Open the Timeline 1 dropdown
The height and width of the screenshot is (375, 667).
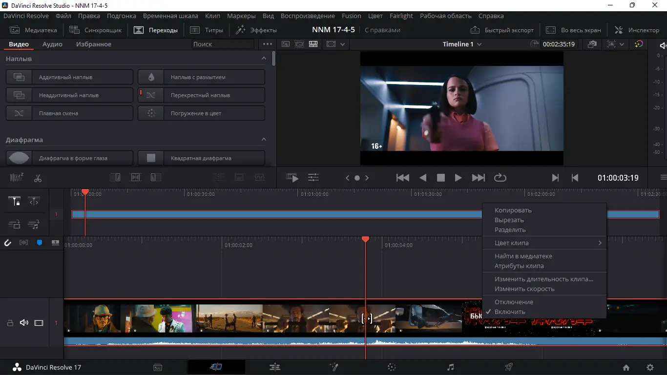[462, 44]
